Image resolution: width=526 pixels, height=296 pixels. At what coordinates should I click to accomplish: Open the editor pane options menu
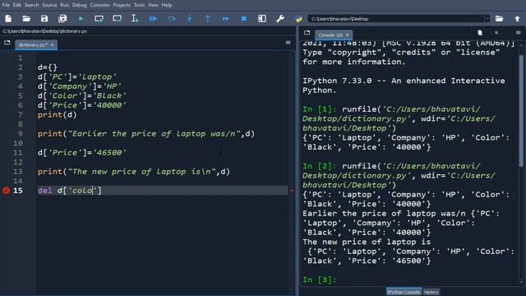(x=288, y=43)
